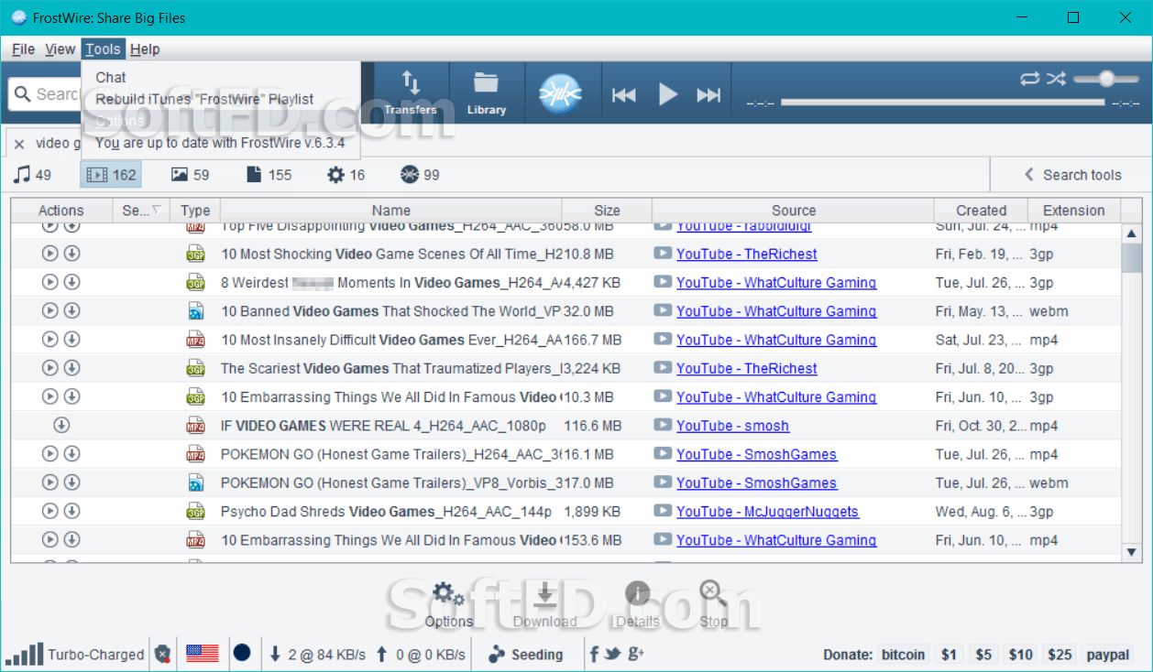Preview 10 Banned Video Games result

[50, 311]
